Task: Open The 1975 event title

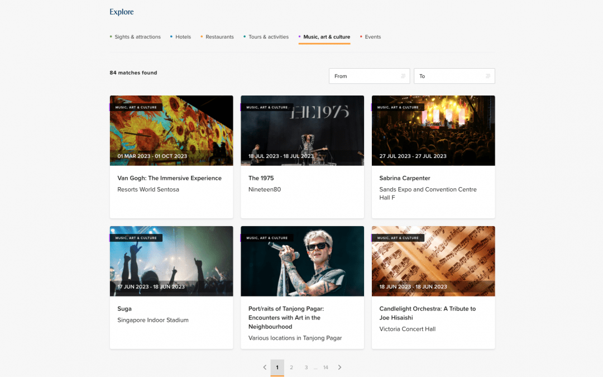Action: point(261,178)
